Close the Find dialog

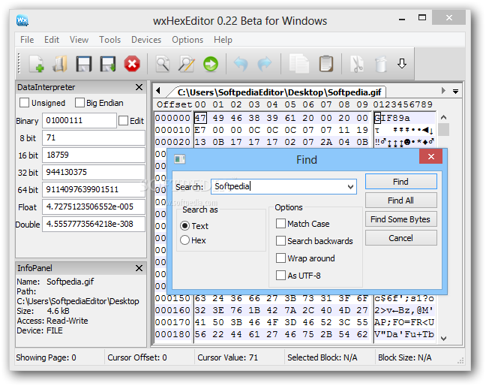(x=430, y=156)
